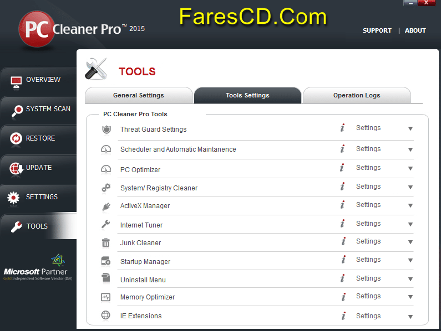This screenshot has width=441, height=331.
Task: Click the Scheduler gauge icon
Action: [x=106, y=149]
